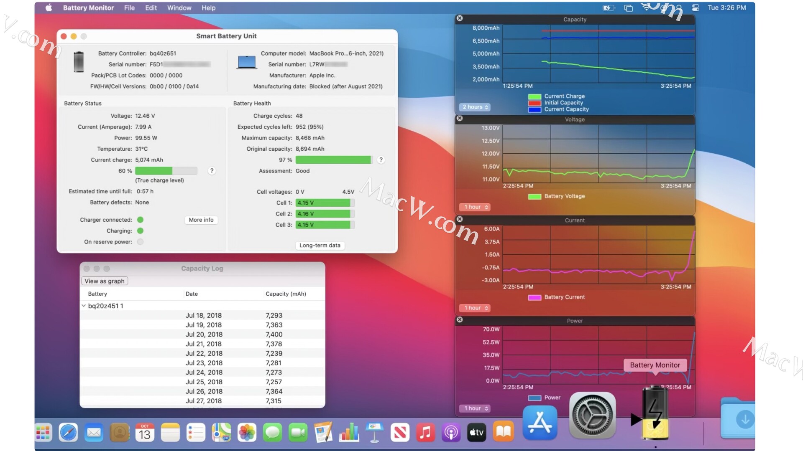This screenshot has width=803, height=451.
Task: Click the Charger connected indicator light
Action: pos(140,220)
